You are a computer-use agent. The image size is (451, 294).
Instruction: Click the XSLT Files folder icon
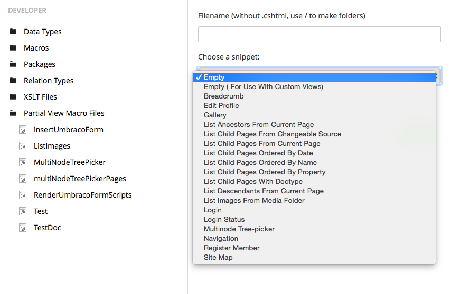pos(13,97)
